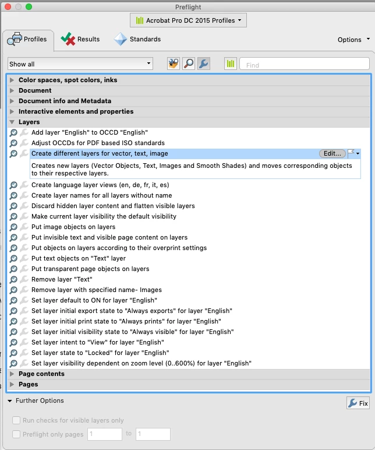This screenshot has width=375, height=450.
Task: Select the single fixups wrench icon
Action: click(204, 64)
